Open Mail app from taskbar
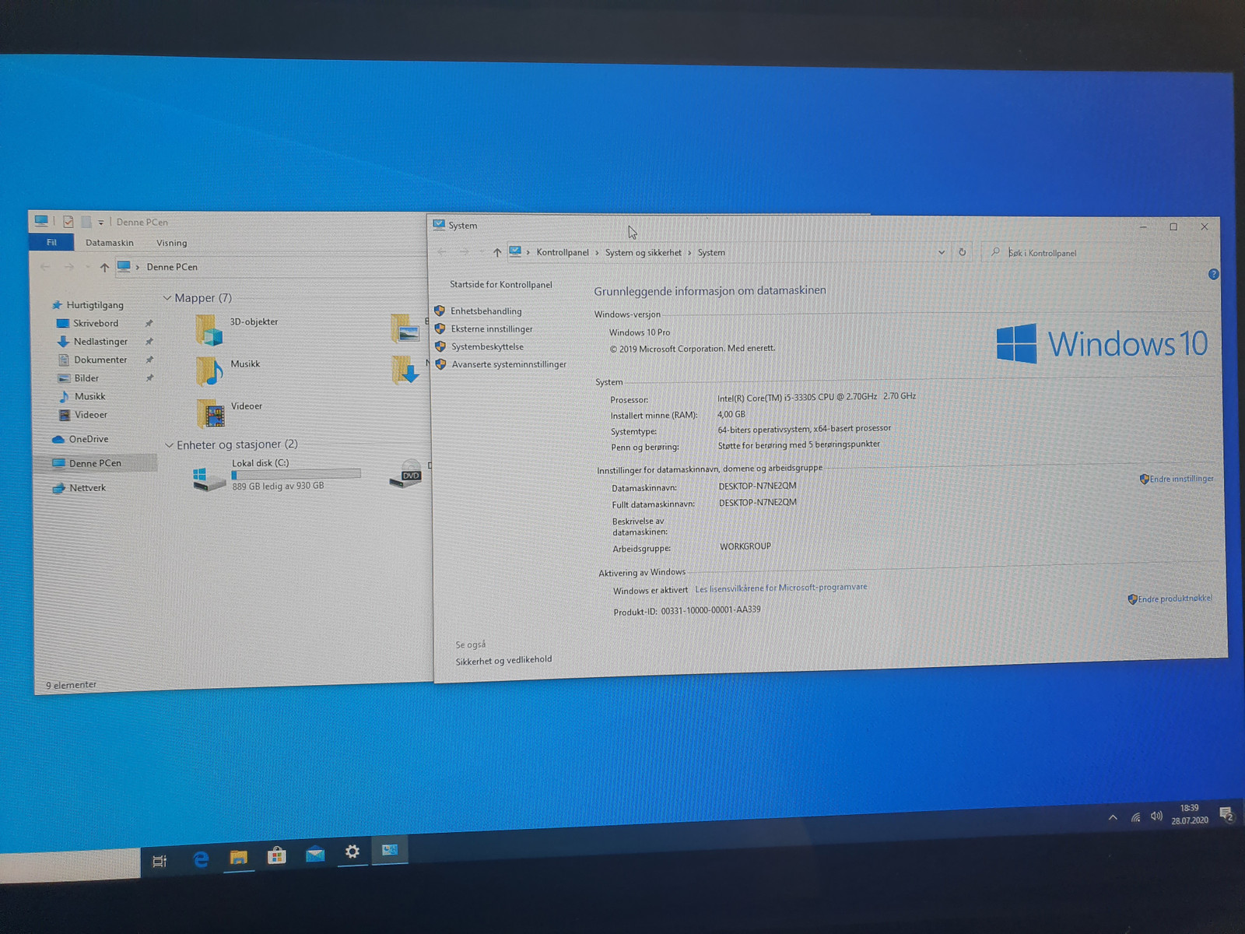 point(315,854)
